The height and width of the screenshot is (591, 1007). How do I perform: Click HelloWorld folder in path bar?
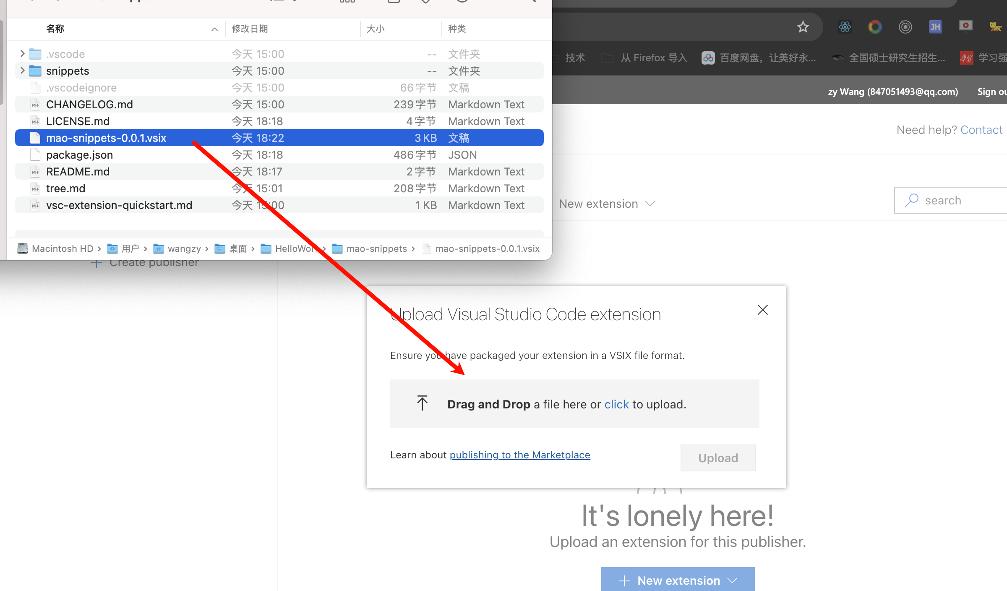point(290,248)
